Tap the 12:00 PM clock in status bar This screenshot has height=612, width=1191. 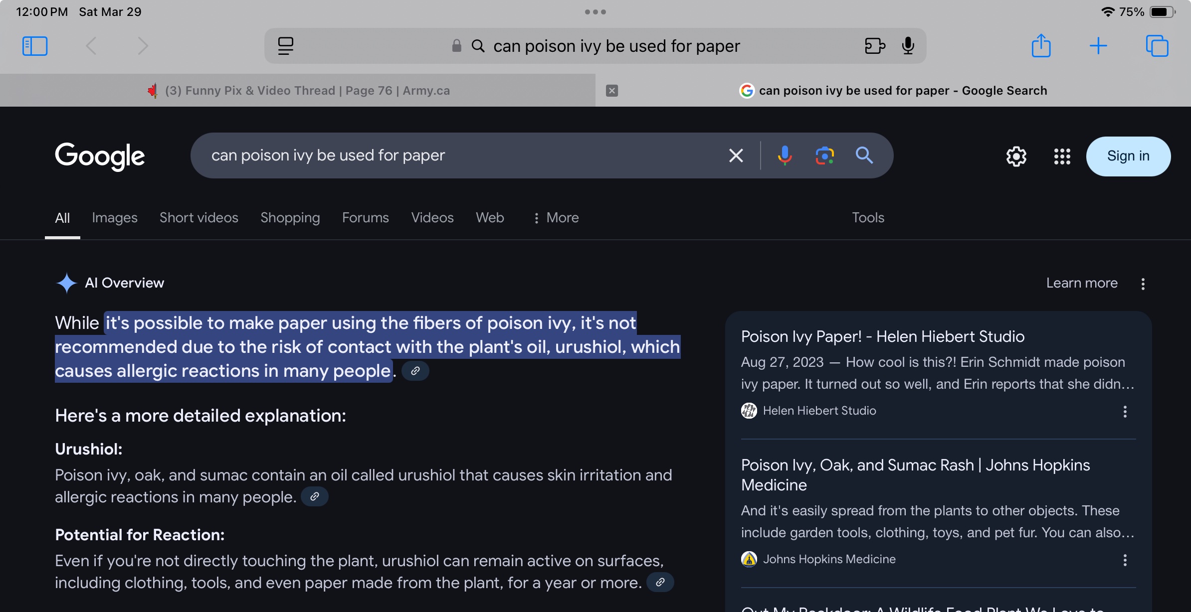click(42, 12)
